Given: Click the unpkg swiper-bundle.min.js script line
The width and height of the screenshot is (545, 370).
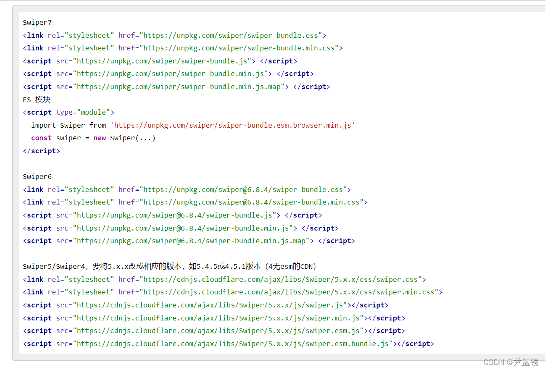Looking at the screenshot, I should (x=168, y=73).
